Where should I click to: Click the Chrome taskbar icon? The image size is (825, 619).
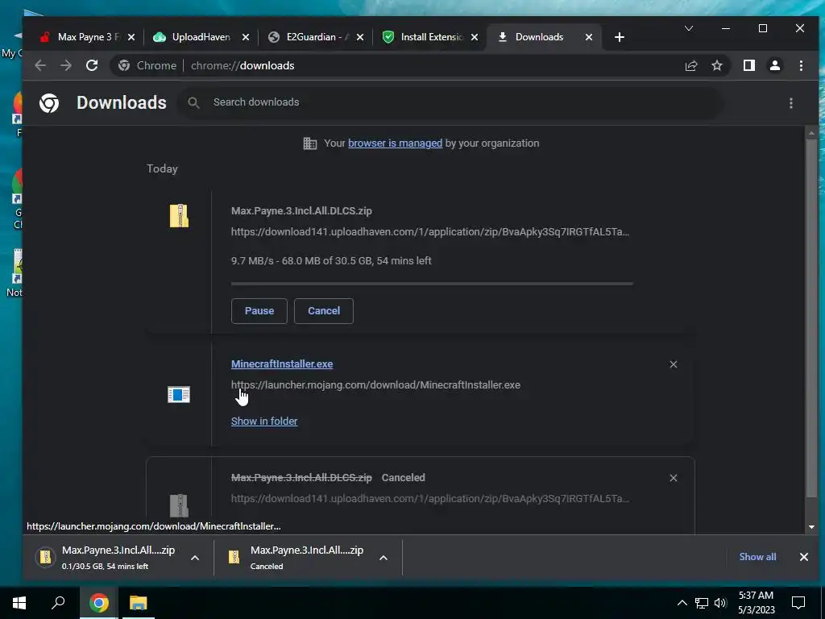pos(98,603)
